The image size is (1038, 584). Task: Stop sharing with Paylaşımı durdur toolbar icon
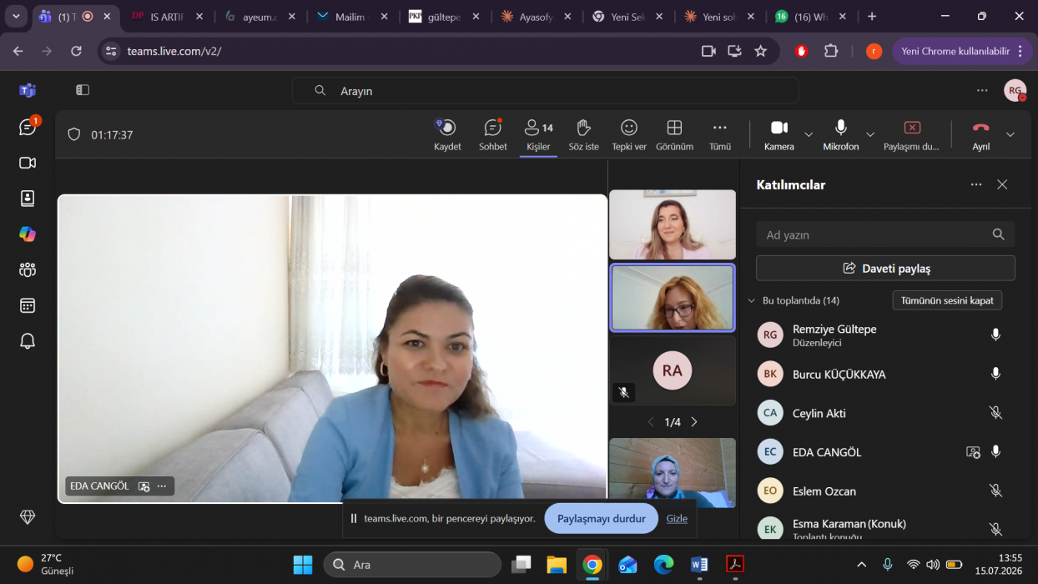click(x=911, y=135)
